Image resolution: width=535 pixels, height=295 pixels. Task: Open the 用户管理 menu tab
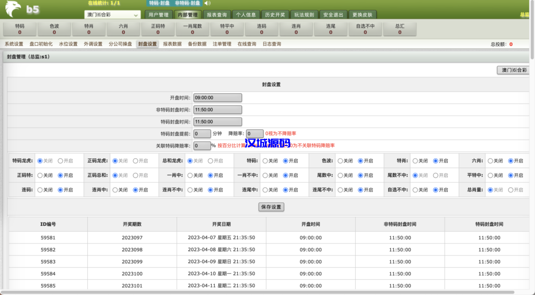159,15
